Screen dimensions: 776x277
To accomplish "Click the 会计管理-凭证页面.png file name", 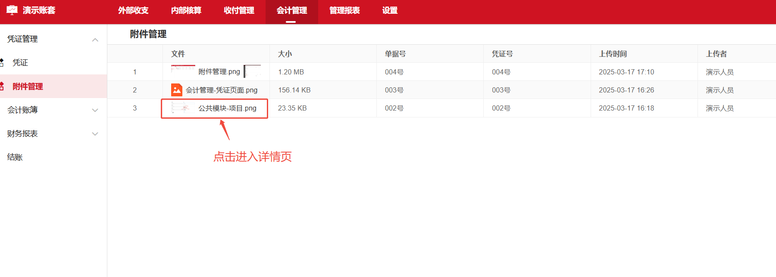I will pos(222,90).
